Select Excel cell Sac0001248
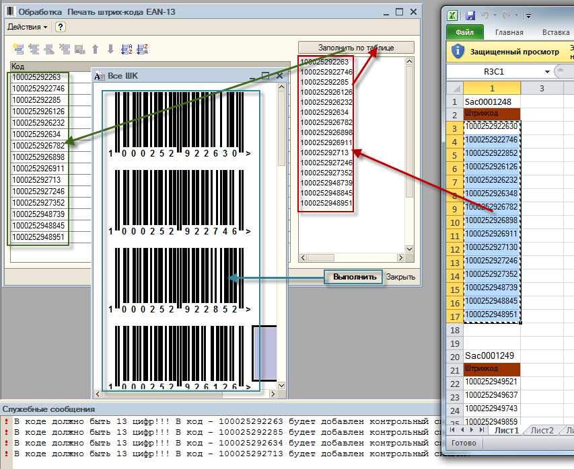This screenshot has height=469, width=574. (x=492, y=101)
